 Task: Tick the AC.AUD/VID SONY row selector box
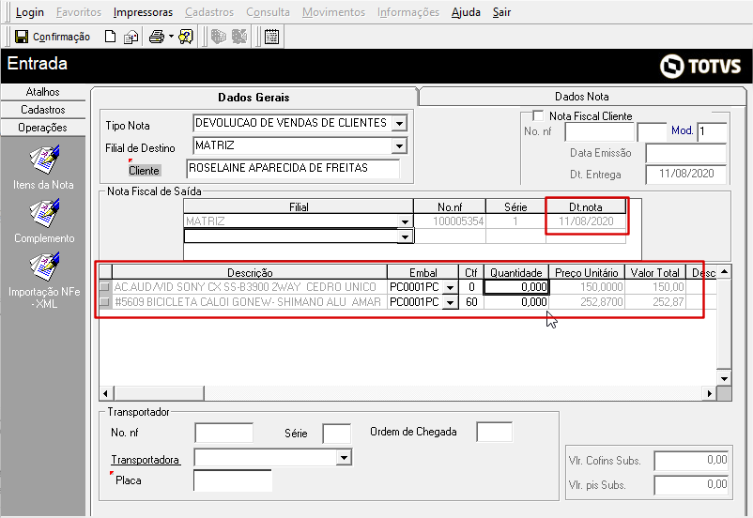[x=105, y=286]
